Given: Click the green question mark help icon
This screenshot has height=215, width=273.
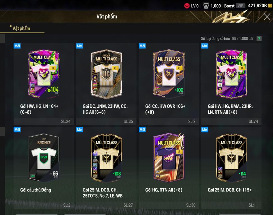Looking at the screenshot, I should point(259,39).
